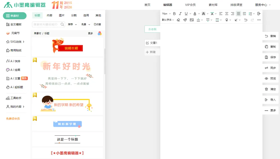
Task: Open 排版课堂 in top navigation
Action: 236,5
